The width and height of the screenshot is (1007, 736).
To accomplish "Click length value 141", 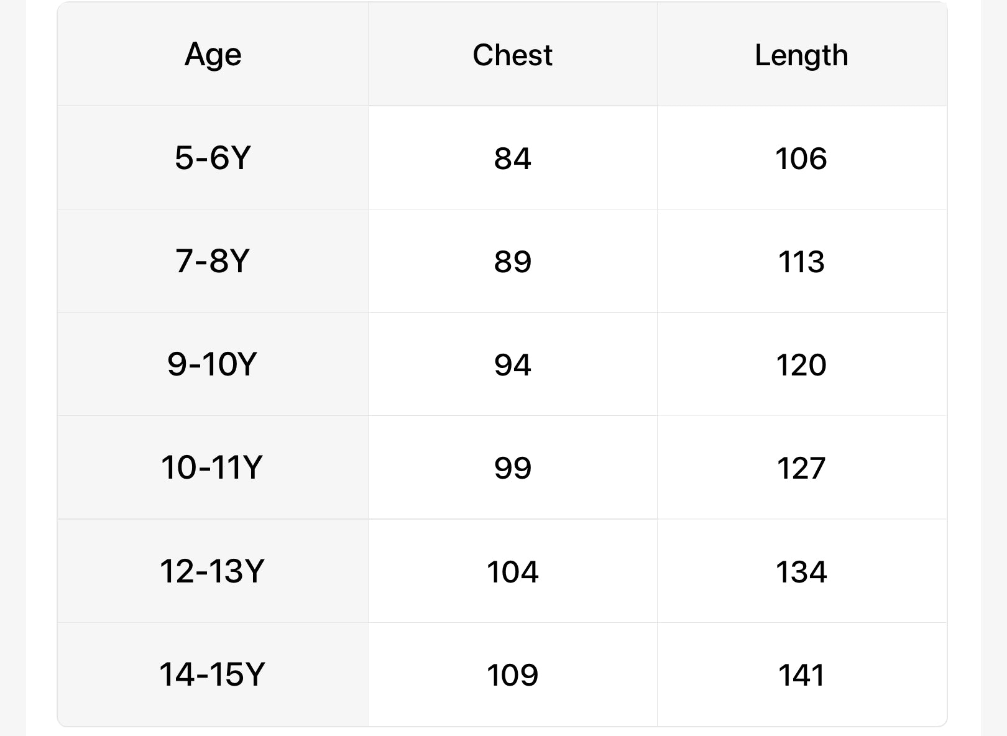I will click(x=801, y=674).
